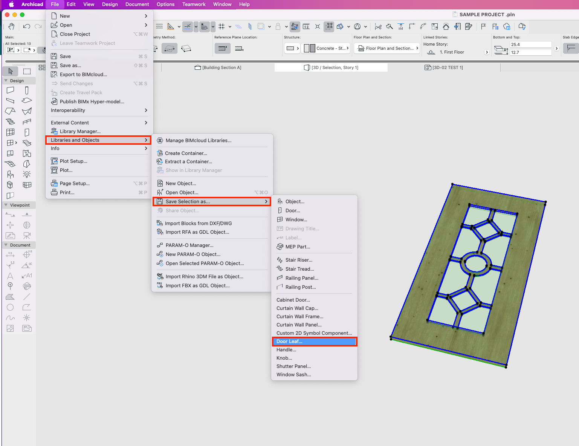Viewport: 579px width, 446px height.
Task: Toggle the guide lines icon
Action: tap(188, 26)
